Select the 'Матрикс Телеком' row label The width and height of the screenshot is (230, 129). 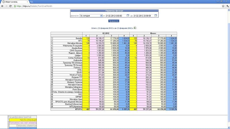click(x=75, y=82)
